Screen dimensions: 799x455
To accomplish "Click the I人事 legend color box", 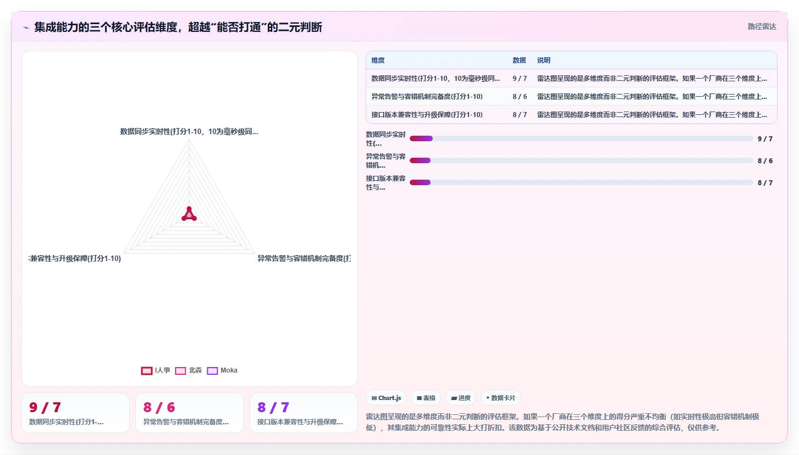I will (x=147, y=370).
